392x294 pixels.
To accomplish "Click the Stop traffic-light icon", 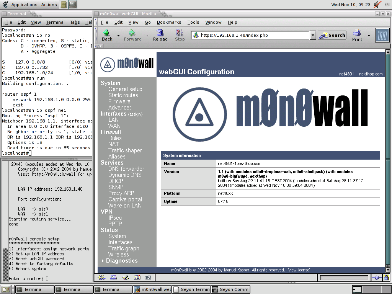I will pyautogui.click(x=179, y=33).
